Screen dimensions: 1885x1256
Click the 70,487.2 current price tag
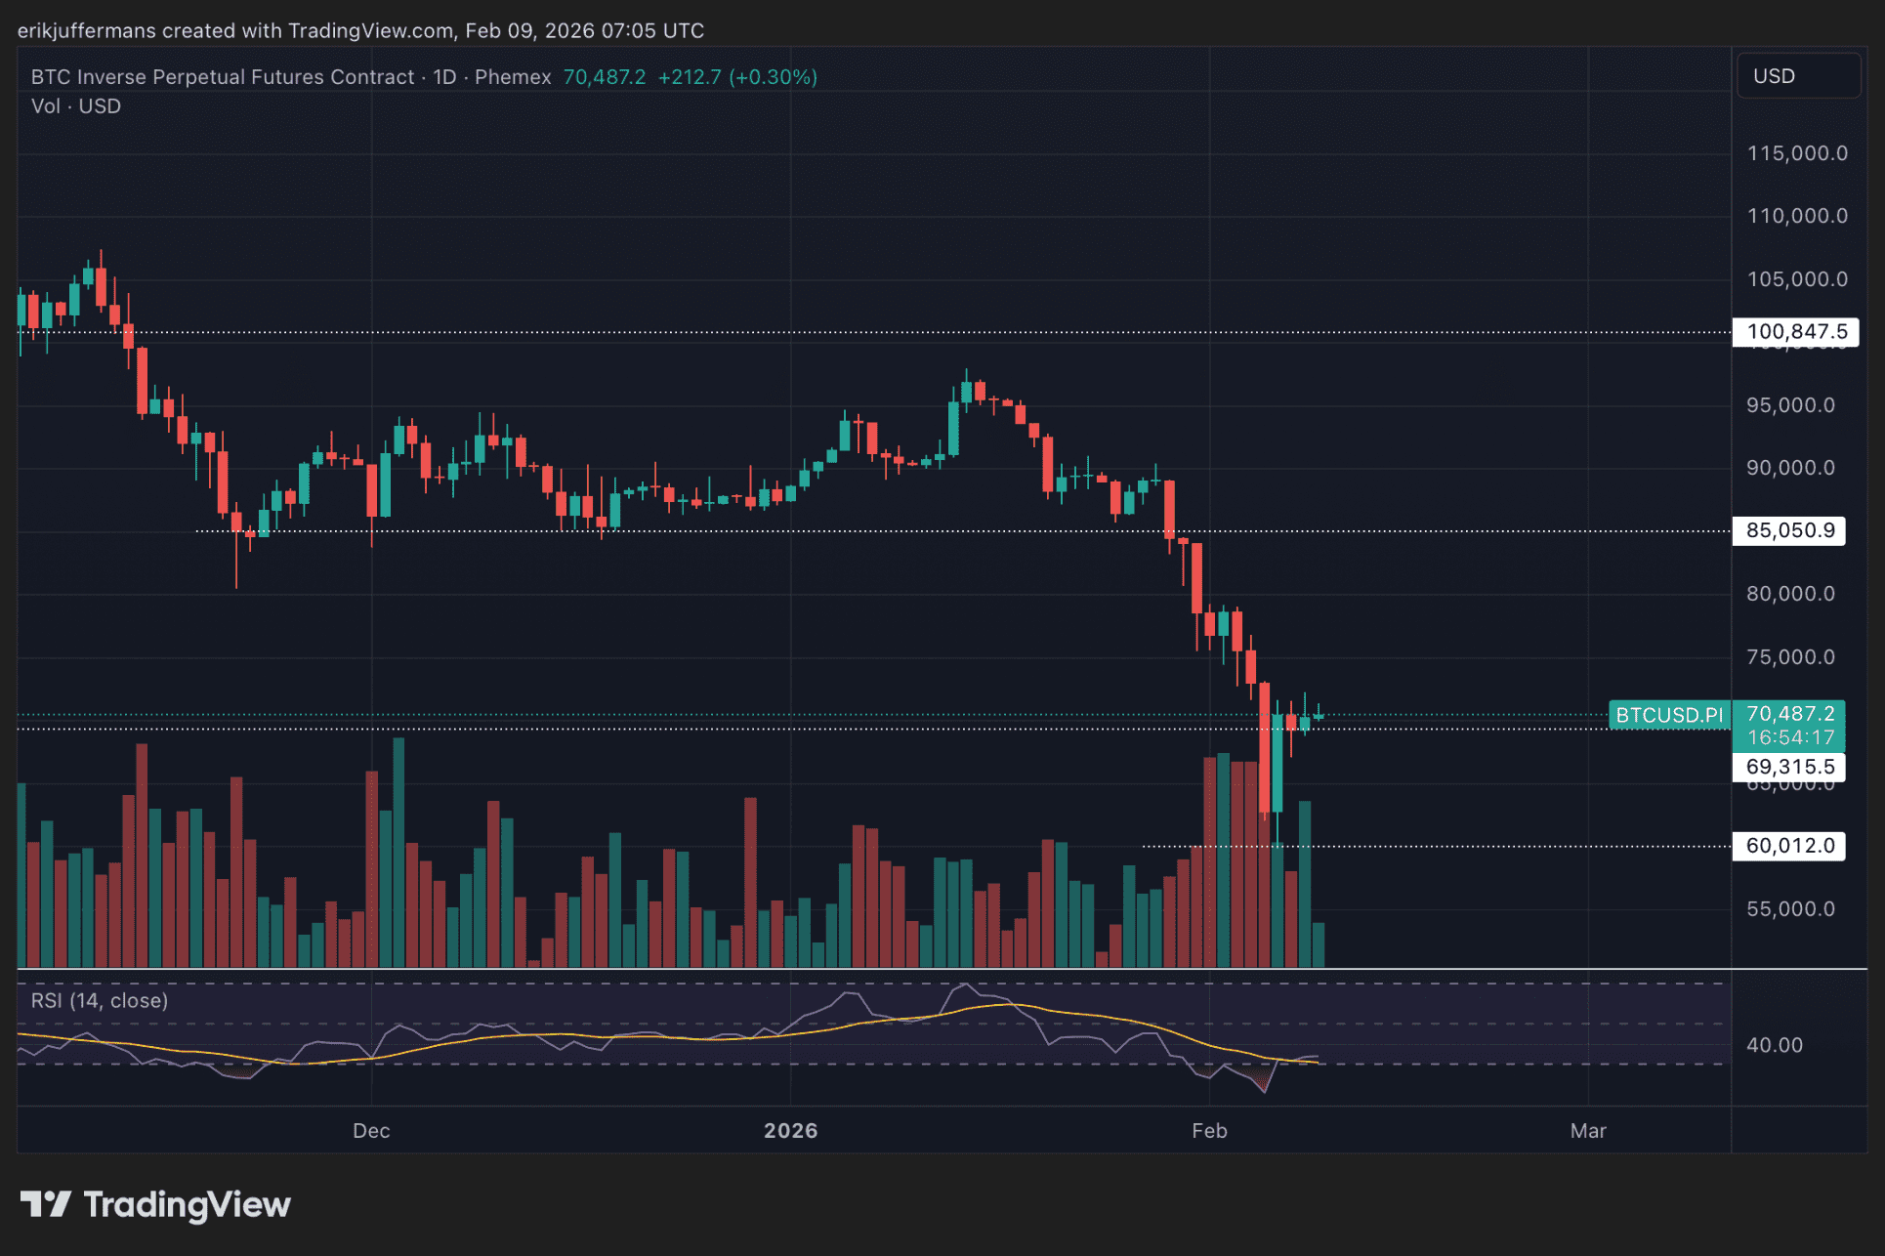tap(1789, 714)
